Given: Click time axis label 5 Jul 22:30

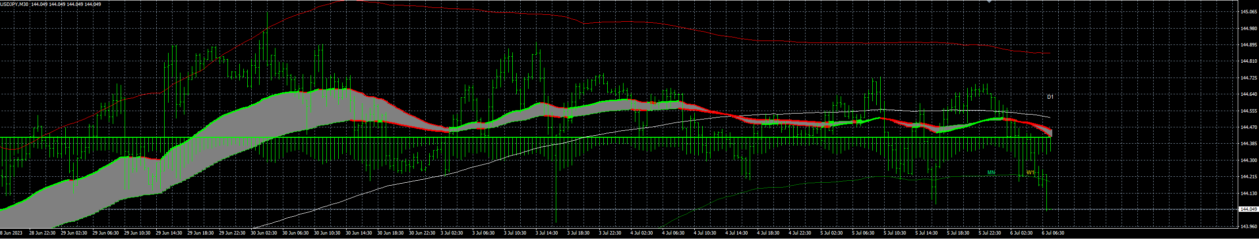Looking at the screenshot, I should click(990, 233).
